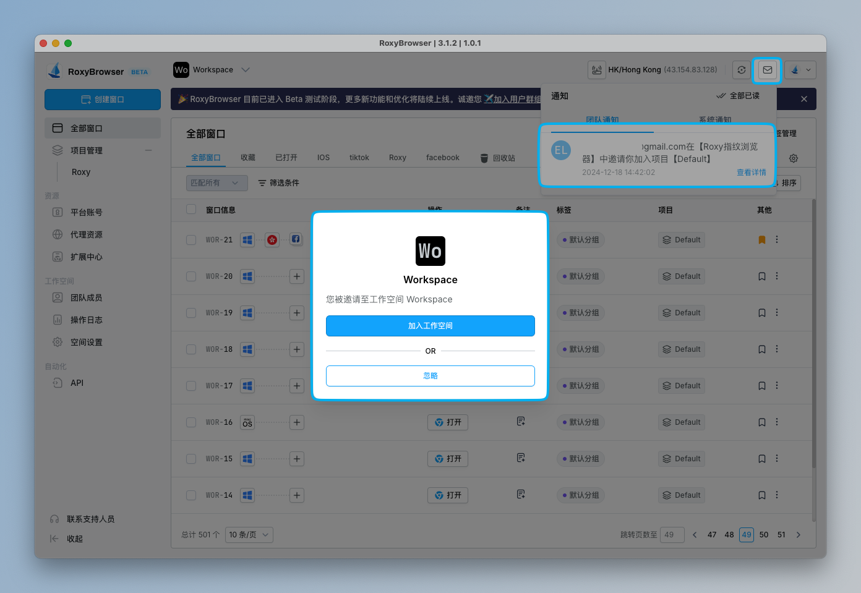Open the 10 条/页 page size dropdown
The height and width of the screenshot is (593, 861).
click(249, 535)
